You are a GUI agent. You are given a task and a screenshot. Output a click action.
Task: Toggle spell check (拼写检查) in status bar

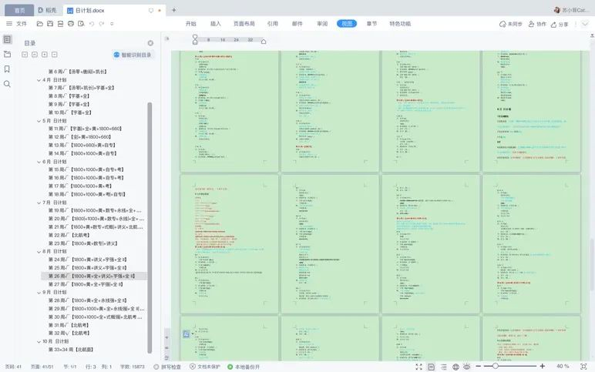[x=166, y=367]
